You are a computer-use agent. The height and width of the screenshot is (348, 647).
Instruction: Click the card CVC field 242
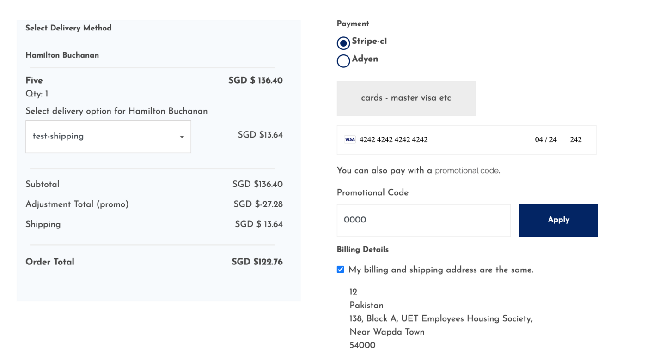pos(575,139)
